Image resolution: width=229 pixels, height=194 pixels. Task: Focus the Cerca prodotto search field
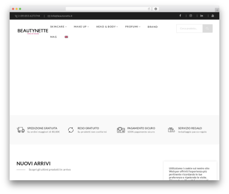190,28
